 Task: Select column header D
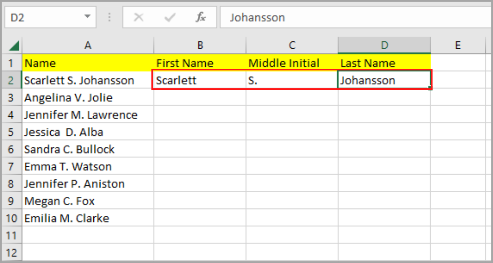[x=384, y=45]
